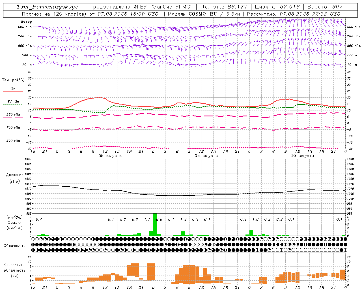Select the 850 гПа temperature legend entry
Image resolution: width=362 pixels, height=290 pixels.
(x=13, y=116)
